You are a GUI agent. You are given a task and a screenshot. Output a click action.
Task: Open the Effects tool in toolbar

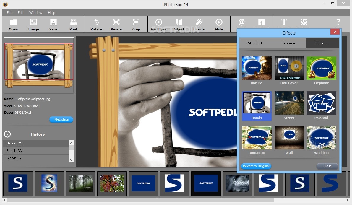click(199, 25)
